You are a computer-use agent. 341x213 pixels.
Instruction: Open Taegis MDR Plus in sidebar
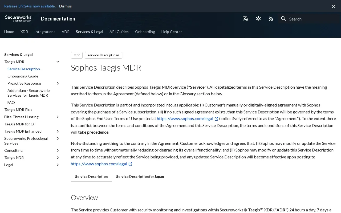click(x=18, y=110)
